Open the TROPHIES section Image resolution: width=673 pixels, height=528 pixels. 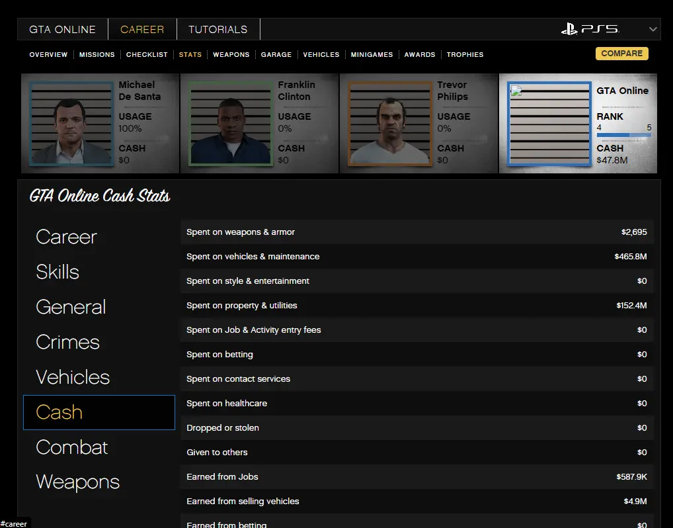465,54
